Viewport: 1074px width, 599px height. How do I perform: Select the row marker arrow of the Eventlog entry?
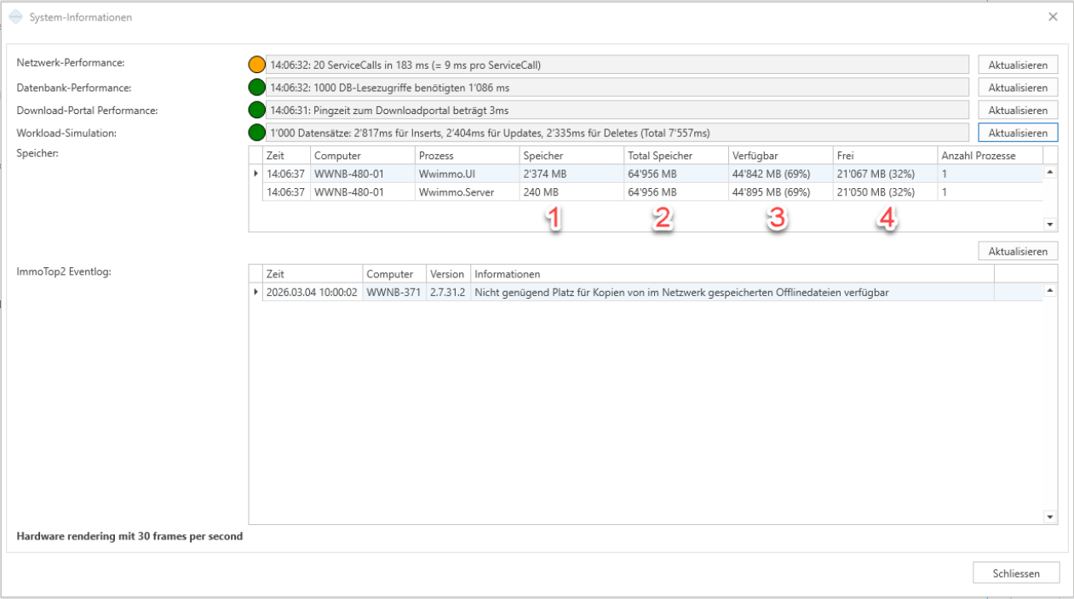click(x=256, y=293)
